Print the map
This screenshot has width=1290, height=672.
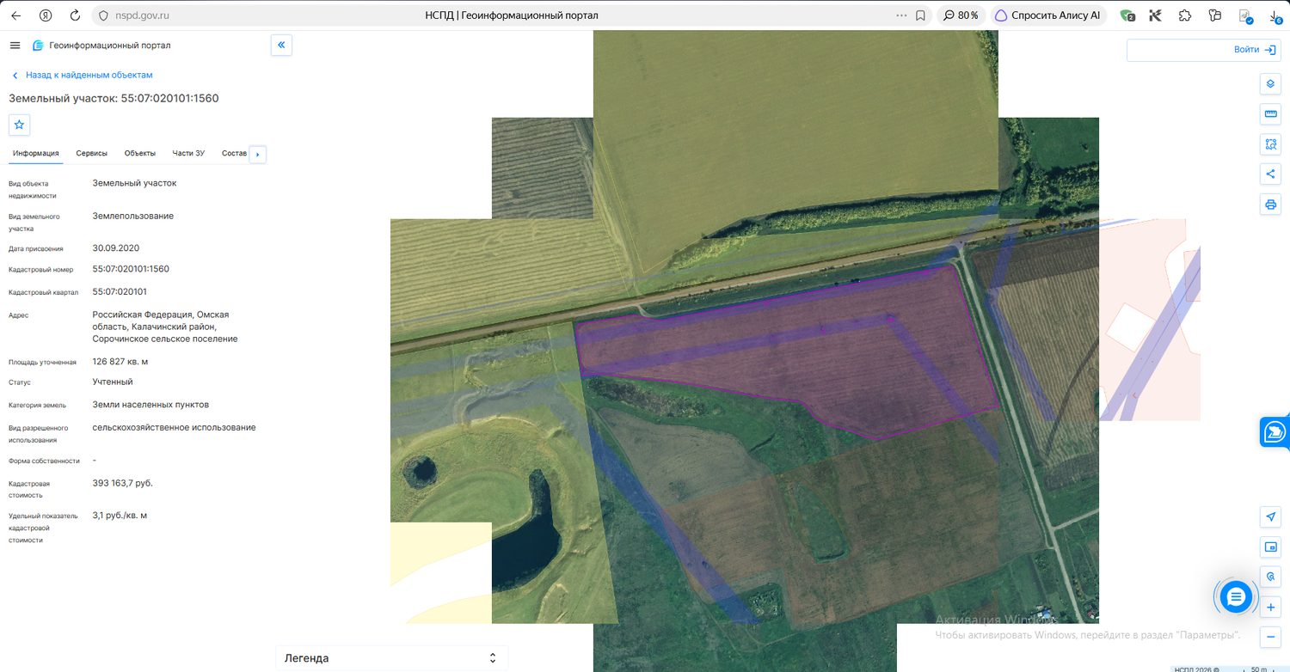click(x=1270, y=205)
